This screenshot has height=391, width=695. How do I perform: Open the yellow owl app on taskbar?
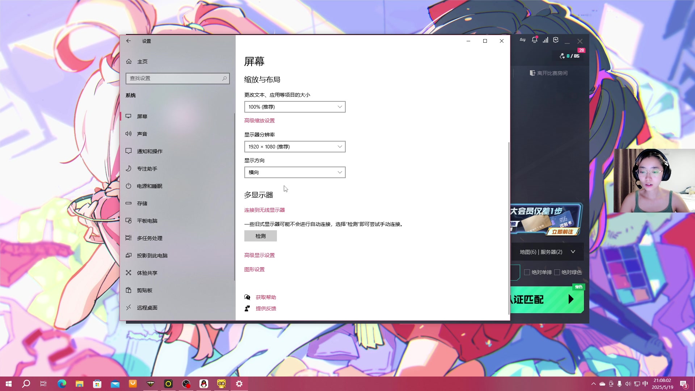222,384
